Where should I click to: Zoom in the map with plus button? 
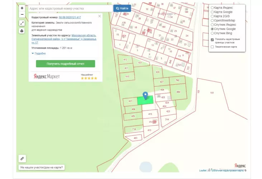[x=22, y=8]
